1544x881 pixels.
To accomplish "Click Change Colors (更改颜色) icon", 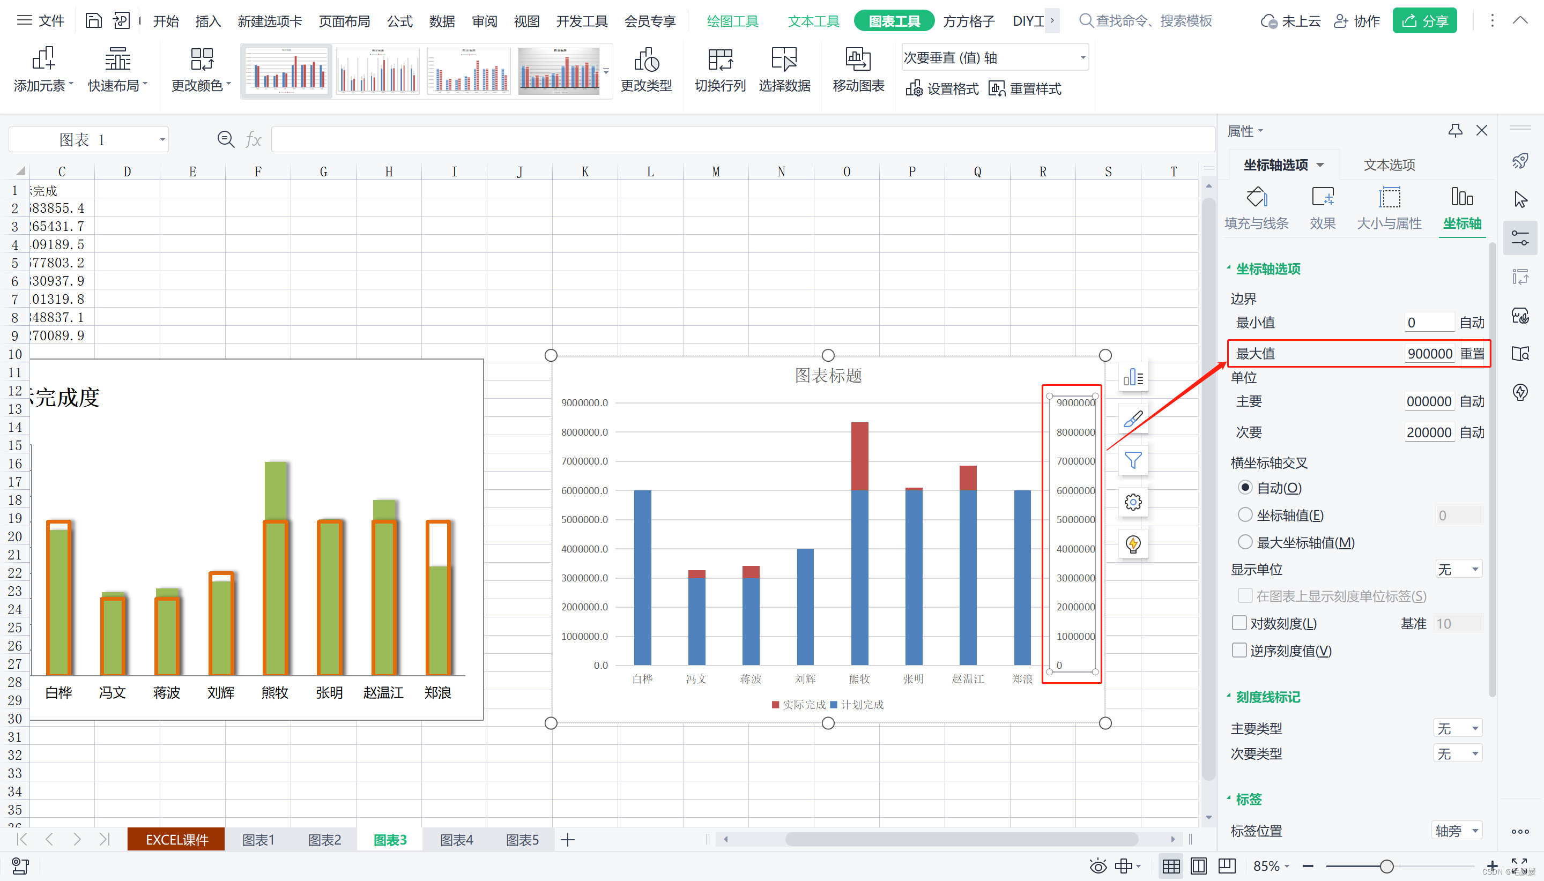I will coord(202,59).
